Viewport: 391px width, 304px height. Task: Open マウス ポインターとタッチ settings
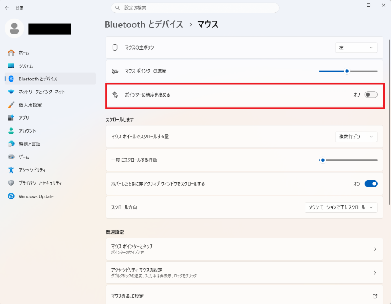[244, 249]
